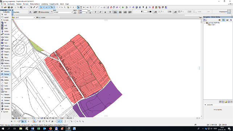Select the Zone (Helyiség) tool
Screen dimensions: 233x131
(x=5, y=61)
